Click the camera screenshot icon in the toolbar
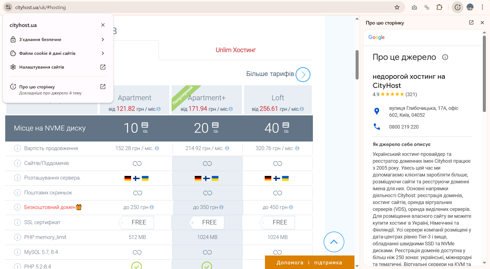Screen dimensions: 490x269 coord(414,7)
